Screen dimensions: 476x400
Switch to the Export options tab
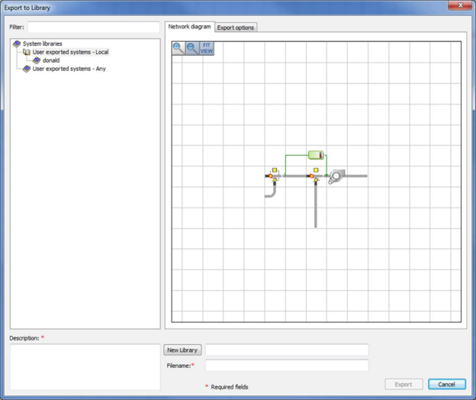(236, 27)
